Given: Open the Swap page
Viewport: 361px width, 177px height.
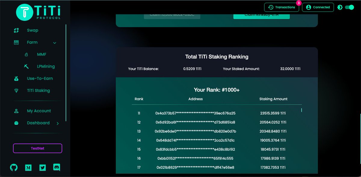Looking at the screenshot, I should tap(32, 30).
